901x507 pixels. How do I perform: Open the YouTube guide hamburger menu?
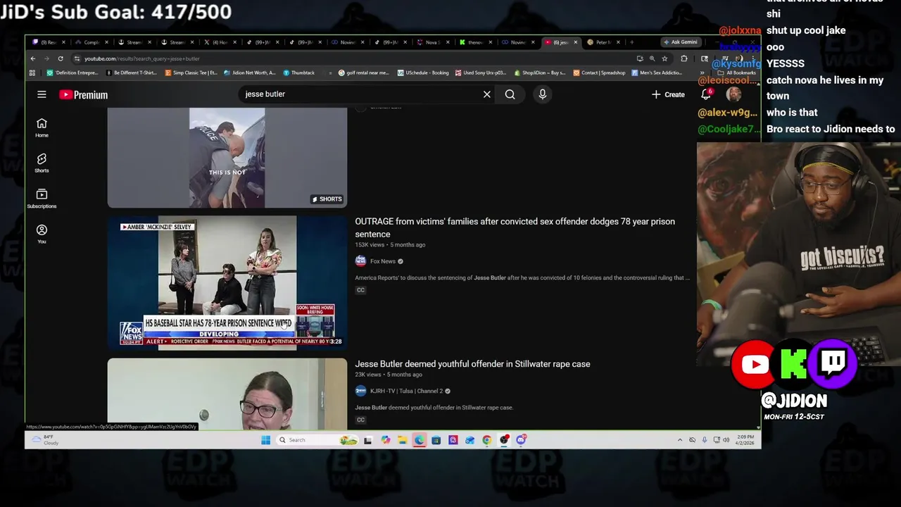[x=42, y=94]
